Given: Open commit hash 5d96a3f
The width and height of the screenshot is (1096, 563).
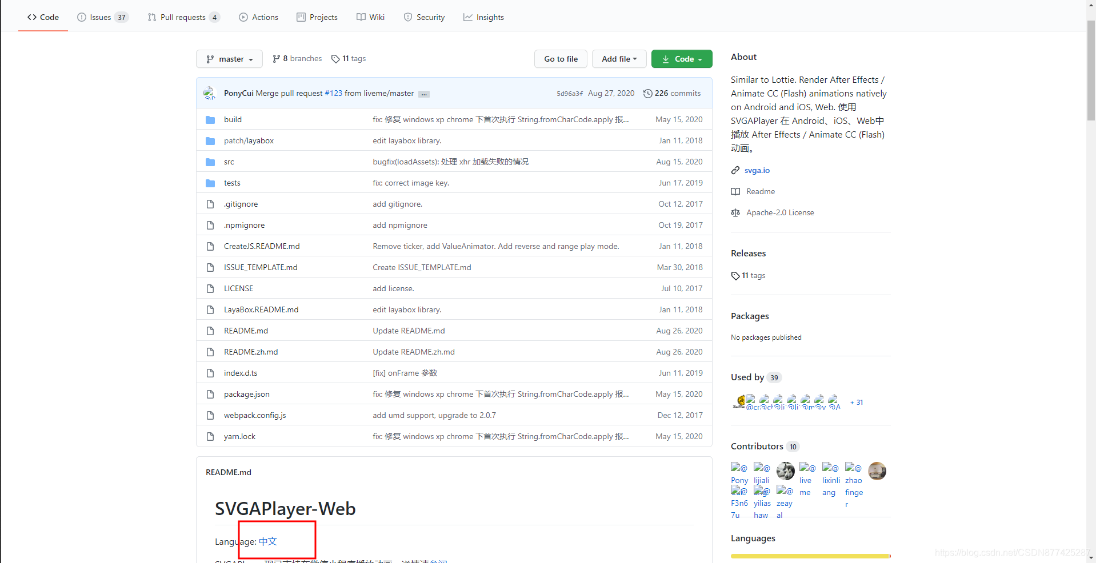Looking at the screenshot, I should (x=570, y=94).
